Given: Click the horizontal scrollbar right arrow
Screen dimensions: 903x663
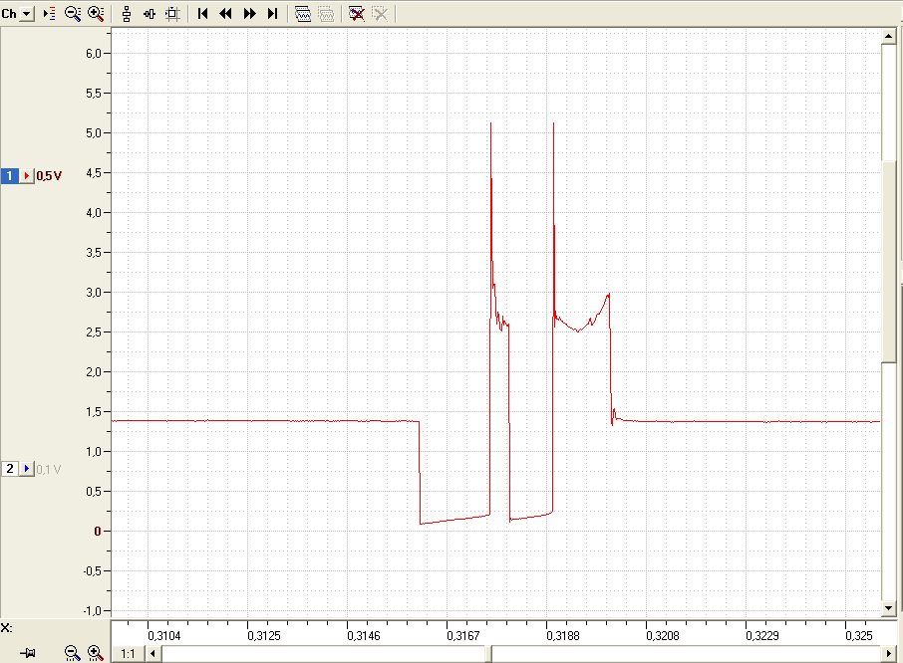Looking at the screenshot, I should point(889,654).
